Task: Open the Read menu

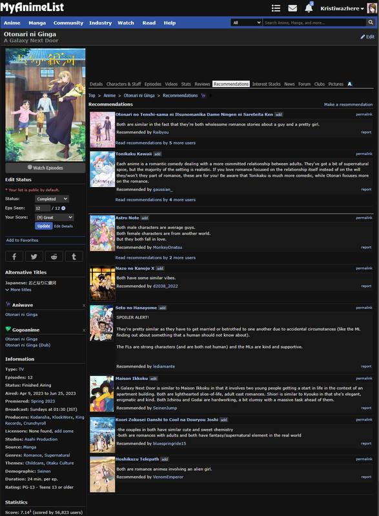Action: tap(149, 23)
